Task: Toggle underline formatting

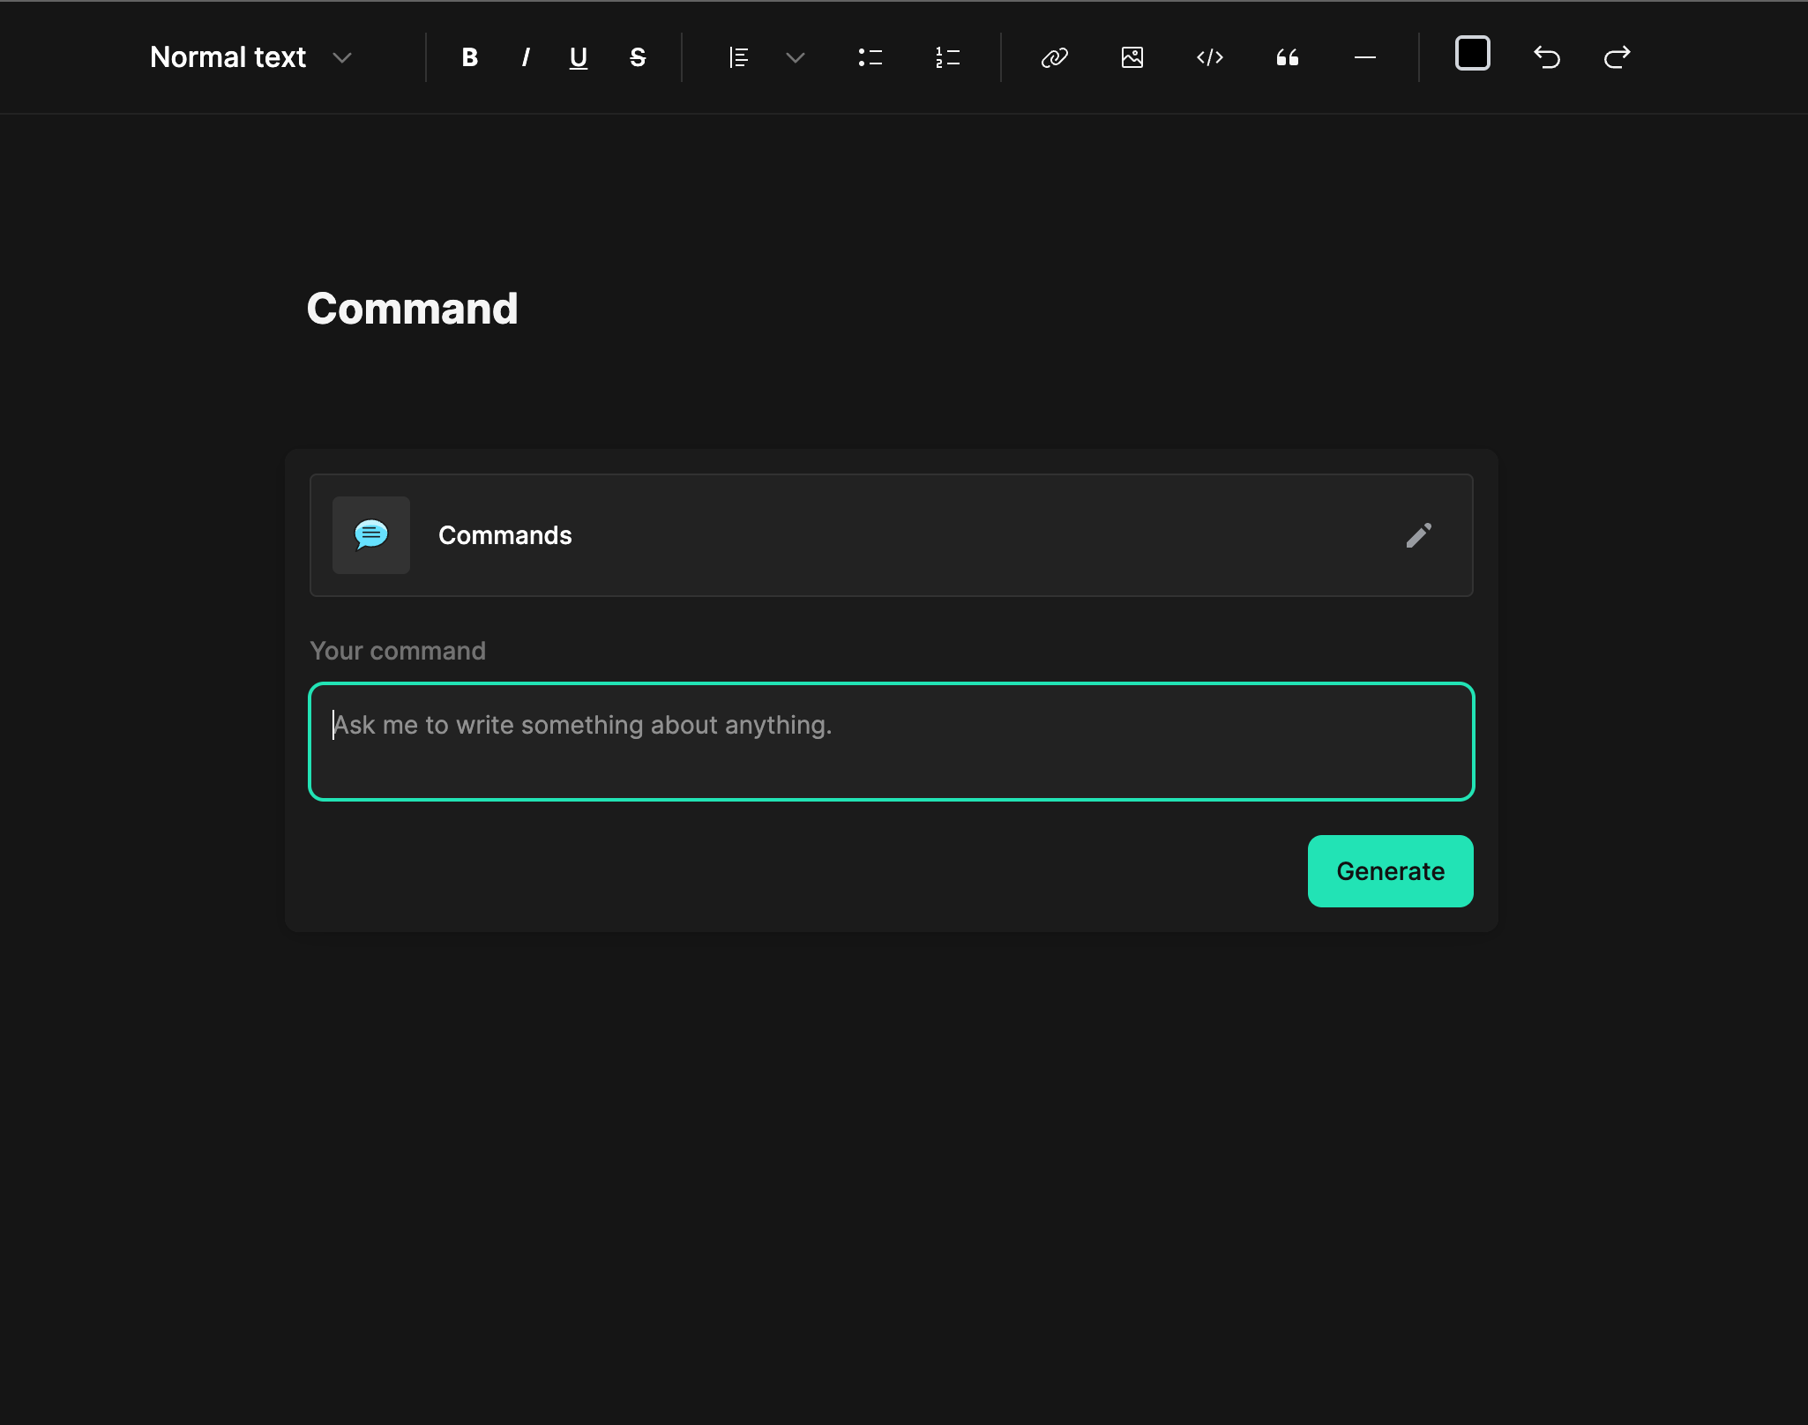Action: point(579,57)
